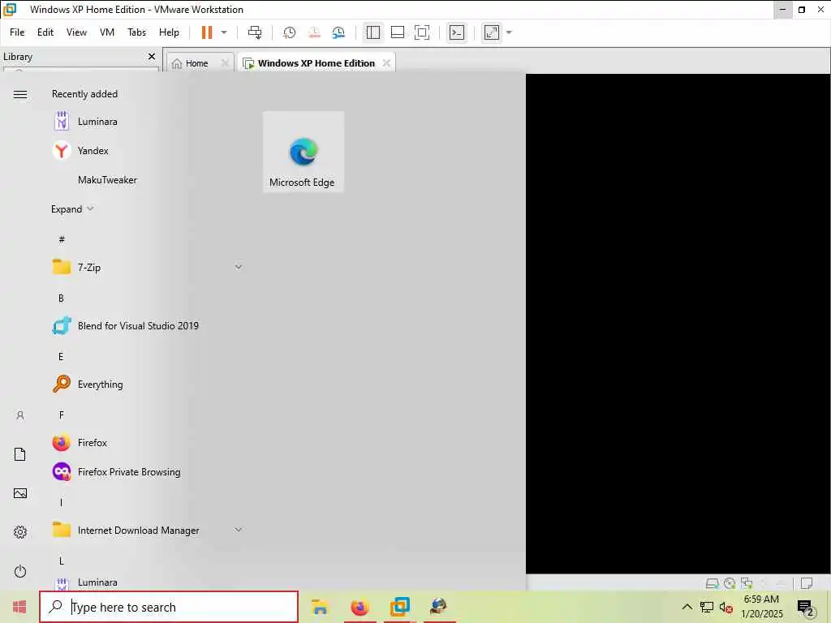Expand the Internet Download Manager chevron
The height and width of the screenshot is (623, 831).
[239, 530]
